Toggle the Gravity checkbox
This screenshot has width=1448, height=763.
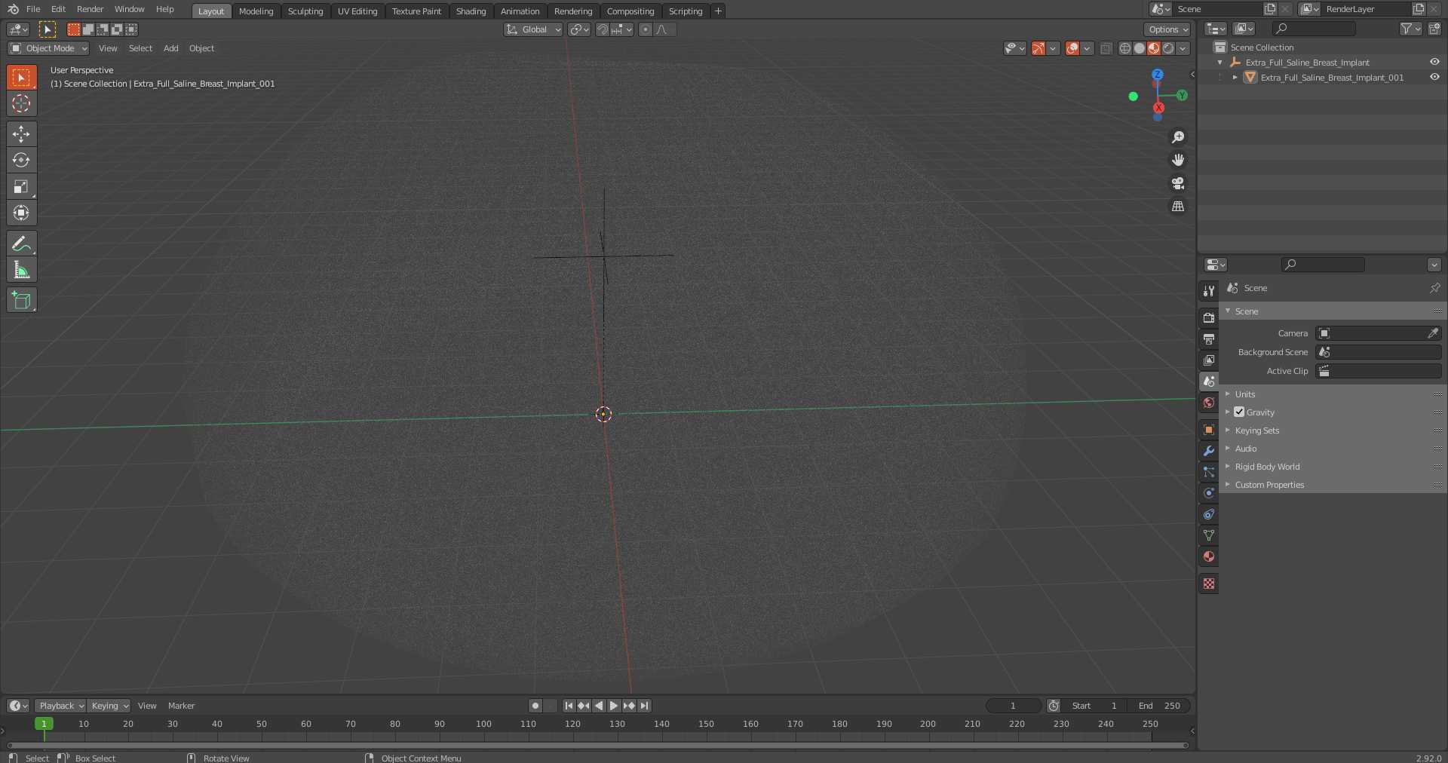click(x=1239, y=412)
